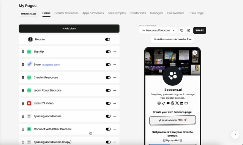Screen dimensions: 243x145
Task: Open the more options menu for Spacing and dividers
Action: (115, 116)
